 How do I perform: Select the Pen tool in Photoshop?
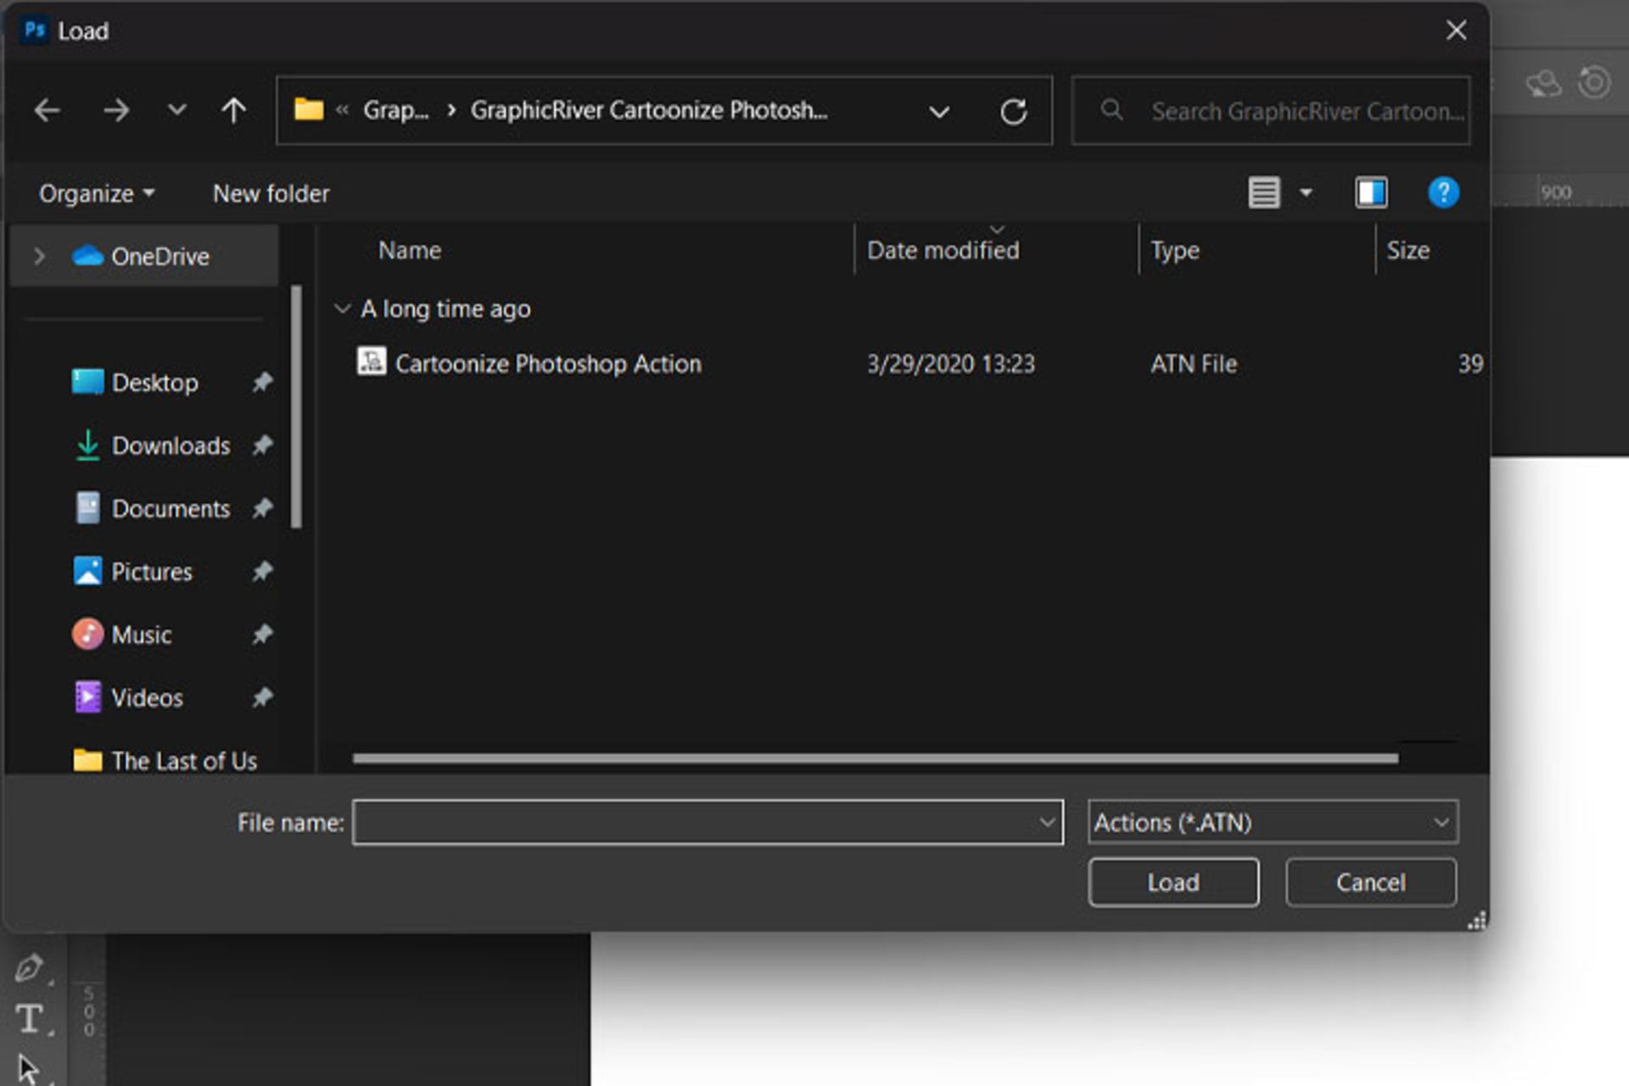point(29,966)
